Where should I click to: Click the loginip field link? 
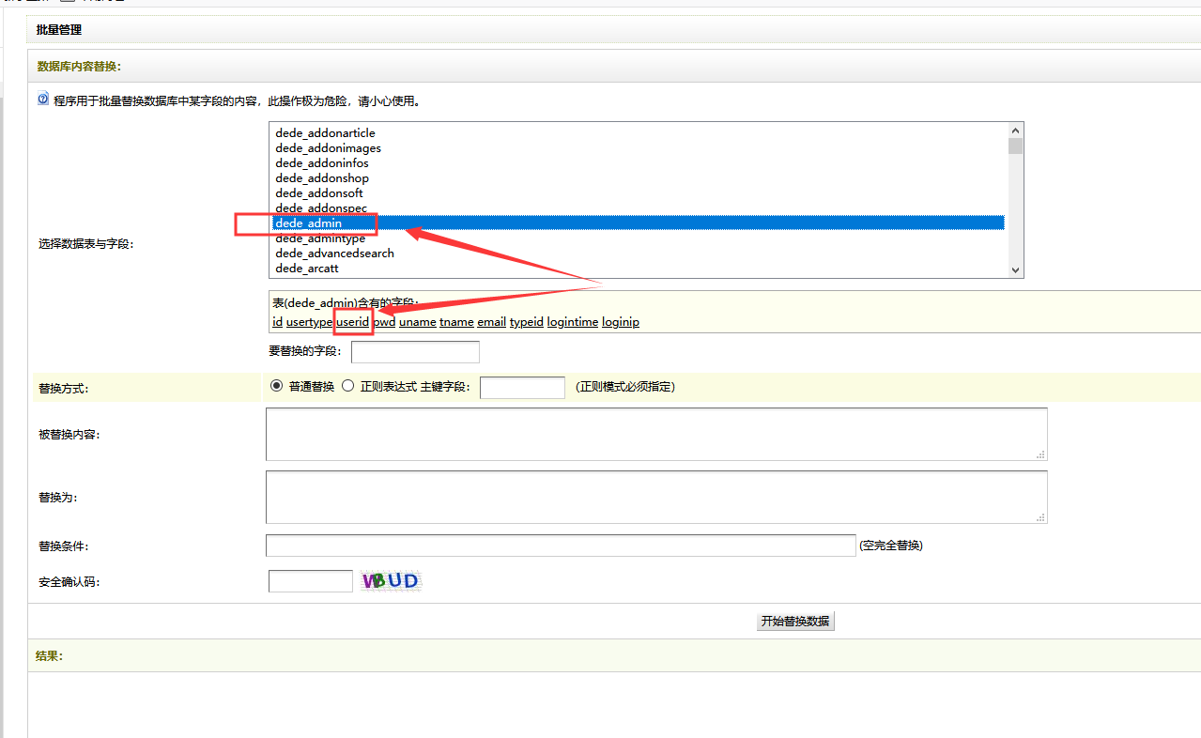point(621,322)
